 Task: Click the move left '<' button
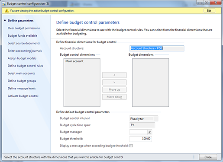[x=114, y=75]
